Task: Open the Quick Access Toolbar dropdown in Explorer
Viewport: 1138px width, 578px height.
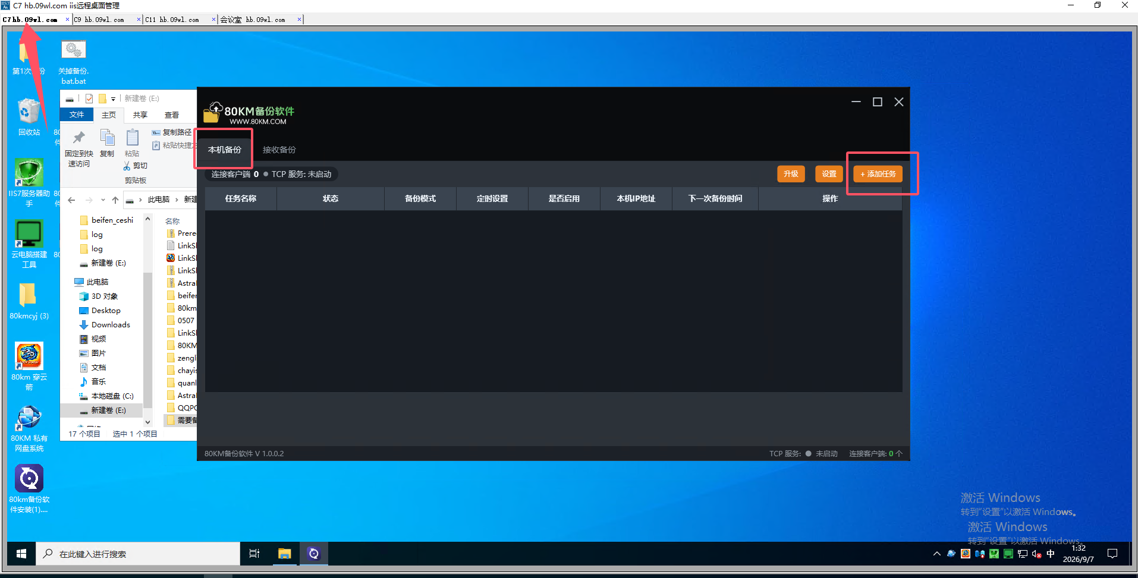Action: point(113,99)
